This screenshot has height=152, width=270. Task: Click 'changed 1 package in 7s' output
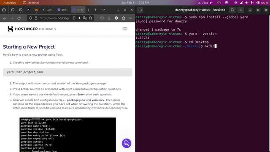tap(158, 30)
